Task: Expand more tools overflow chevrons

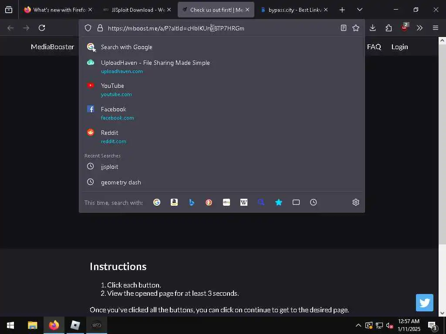Action: (x=419, y=28)
